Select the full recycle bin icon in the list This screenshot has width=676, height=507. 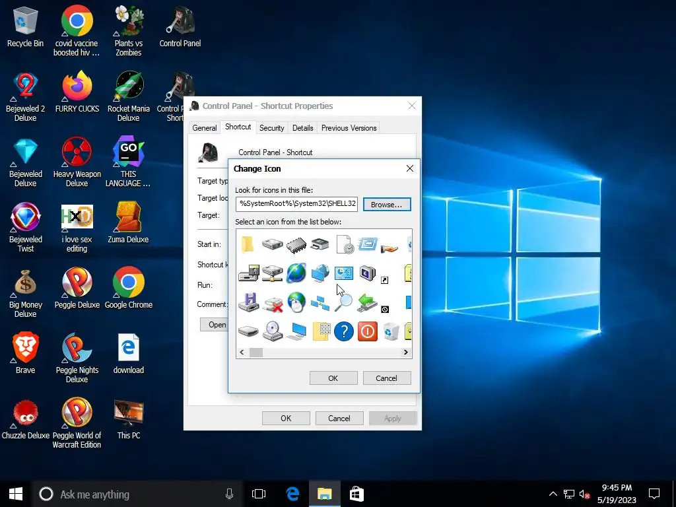(391, 331)
